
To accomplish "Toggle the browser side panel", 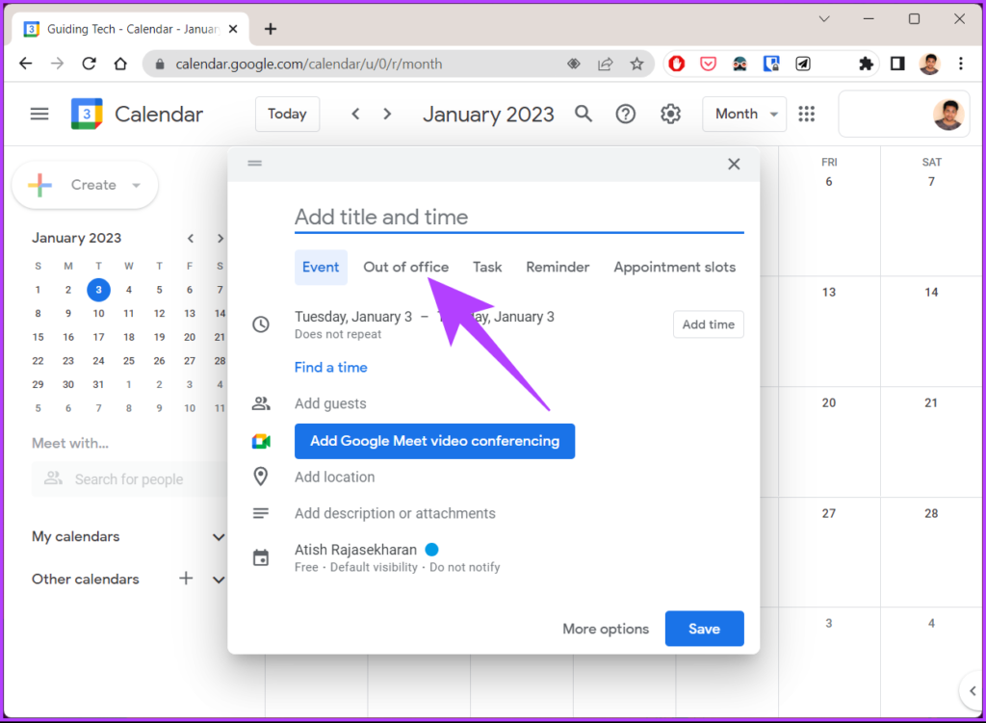I will point(897,64).
